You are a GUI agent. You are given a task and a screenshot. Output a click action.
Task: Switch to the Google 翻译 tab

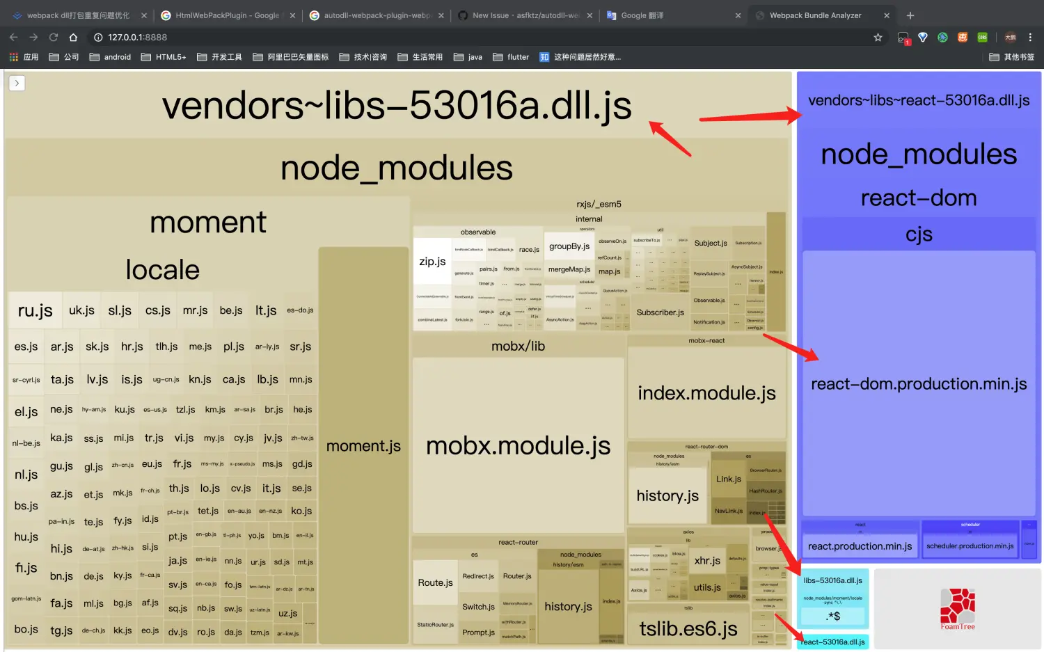coord(674,15)
